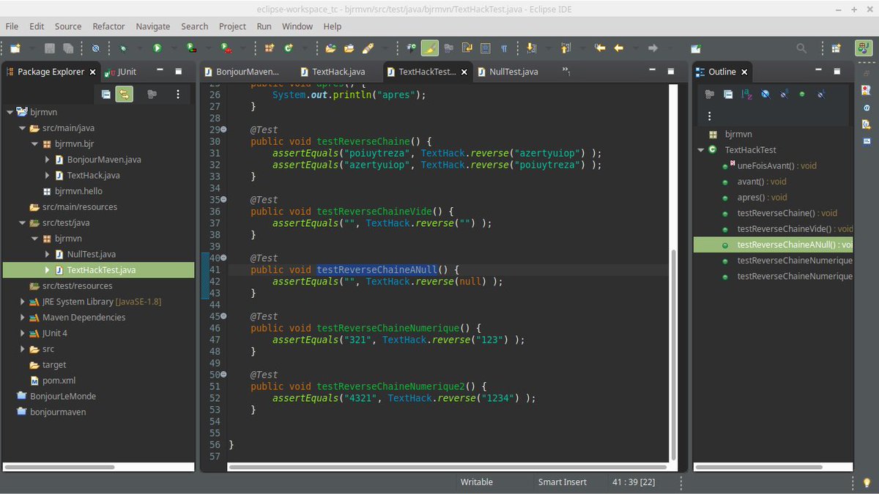Expand the Maven Dependencies tree node
Image resolution: width=879 pixels, height=494 pixels.
coord(23,318)
